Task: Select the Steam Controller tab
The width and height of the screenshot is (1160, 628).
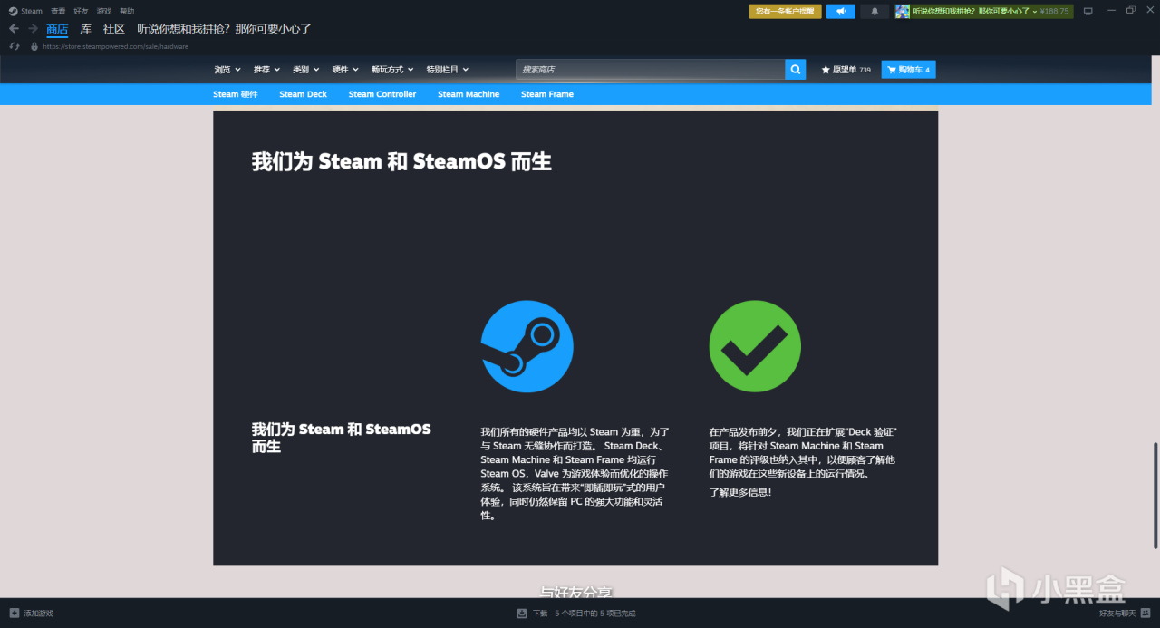Action: coord(382,94)
